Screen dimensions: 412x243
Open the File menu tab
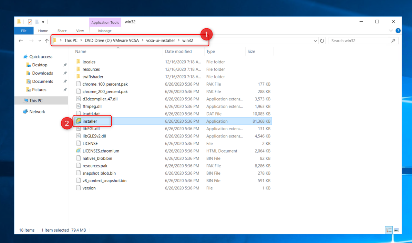[x=24, y=31]
